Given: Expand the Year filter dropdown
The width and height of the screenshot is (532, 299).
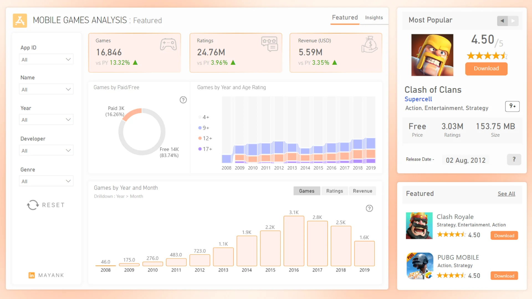Looking at the screenshot, I should pos(46,120).
